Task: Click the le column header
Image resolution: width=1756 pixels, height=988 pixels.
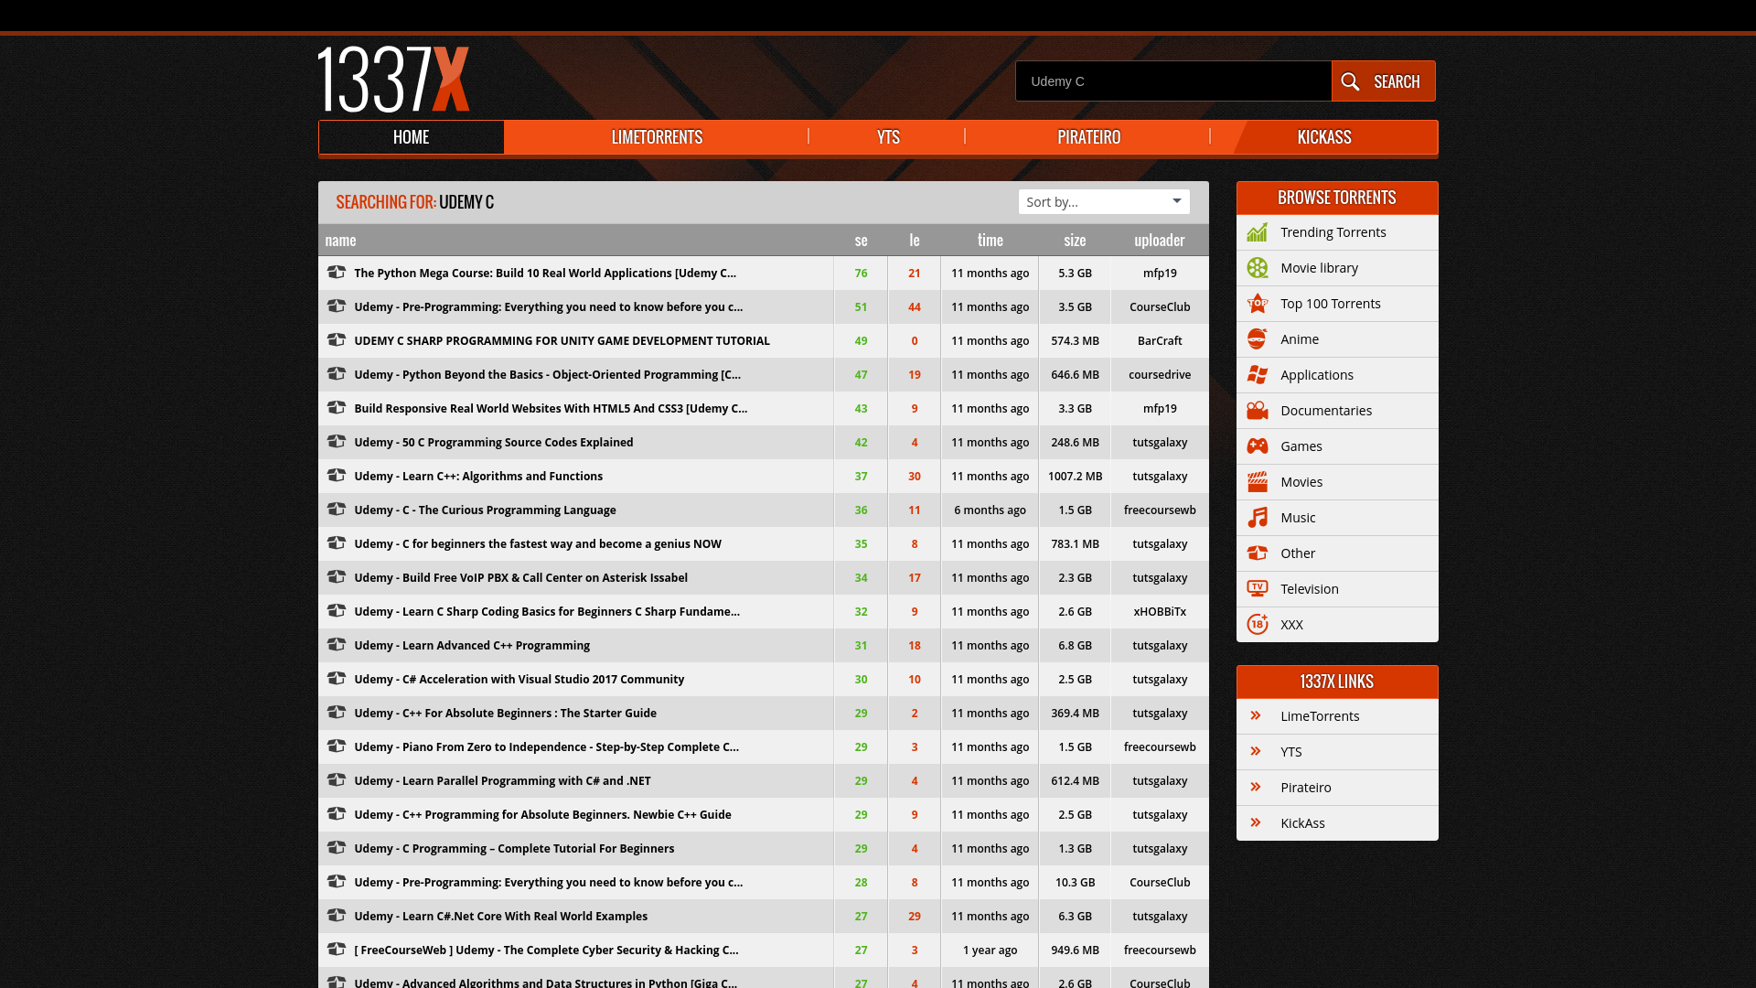Action: coord(915,241)
